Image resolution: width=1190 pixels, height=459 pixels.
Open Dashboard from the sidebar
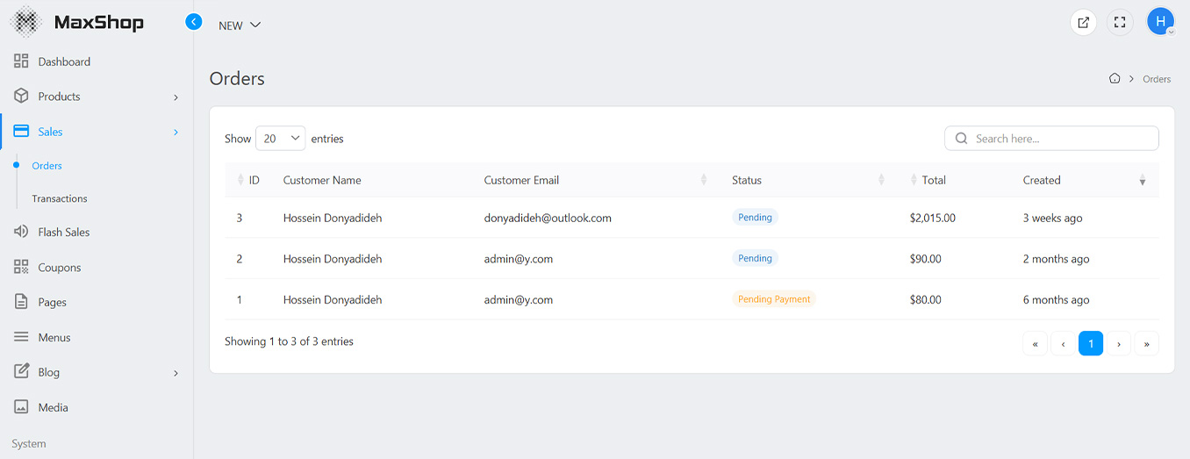click(x=63, y=61)
